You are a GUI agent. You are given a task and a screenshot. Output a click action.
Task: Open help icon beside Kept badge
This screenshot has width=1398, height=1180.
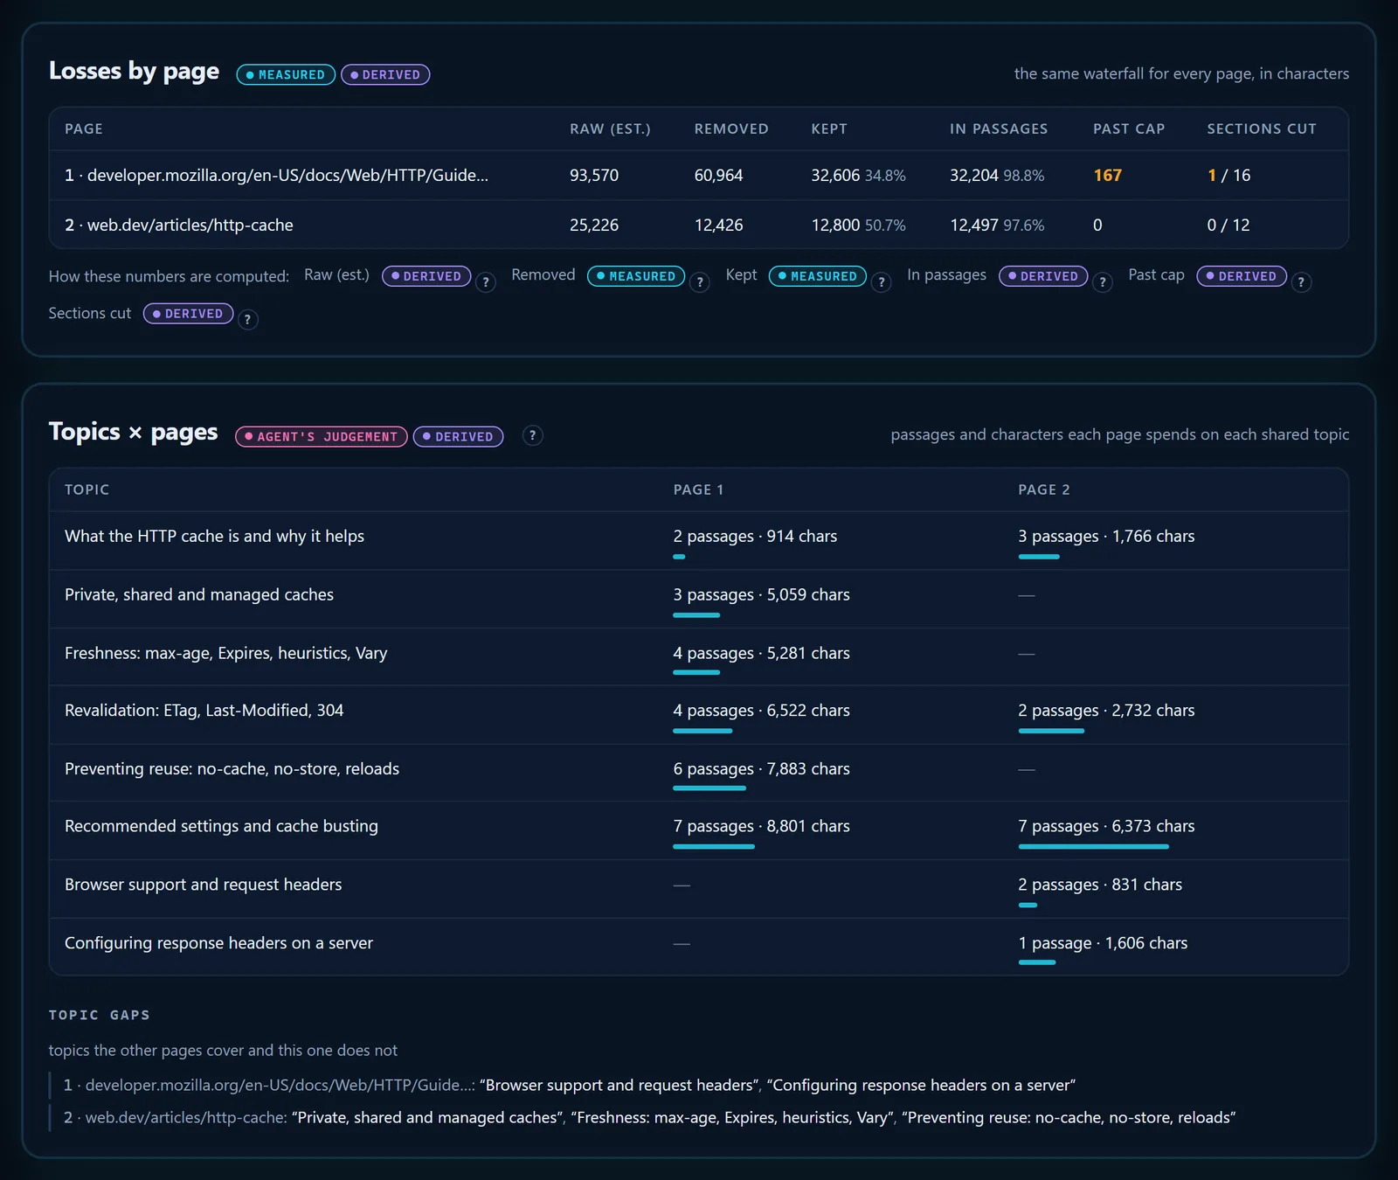(881, 282)
